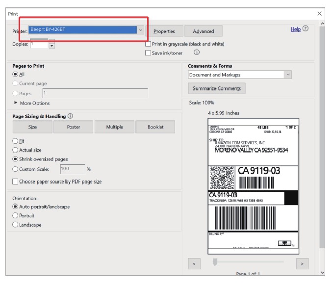Go to previous preview page
The height and width of the screenshot is (287, 333).
pos(194,264)
